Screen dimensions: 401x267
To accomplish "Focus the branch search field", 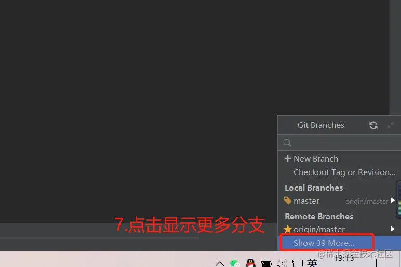I will (339, 142).
